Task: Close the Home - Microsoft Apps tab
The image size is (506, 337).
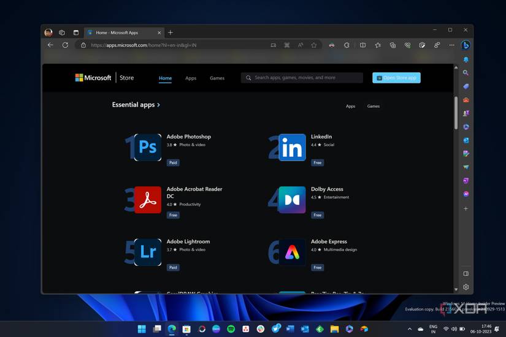Action: coord(159,32)
